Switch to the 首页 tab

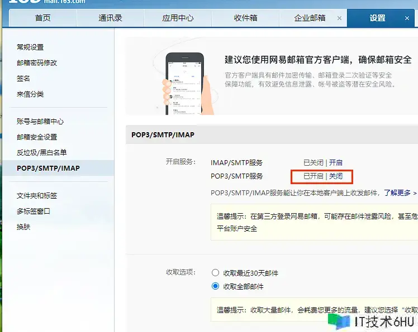42,18
